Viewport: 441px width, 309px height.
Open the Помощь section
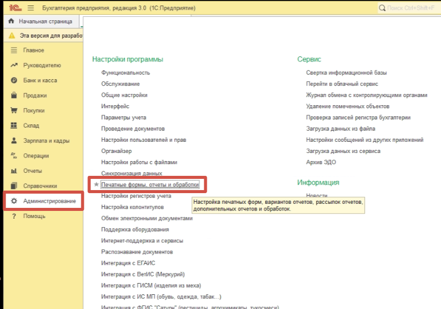[34, 216]
